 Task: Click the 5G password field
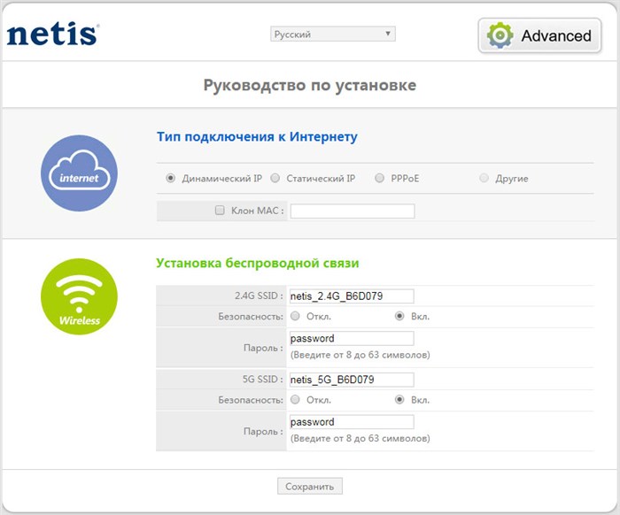(352, 422)
